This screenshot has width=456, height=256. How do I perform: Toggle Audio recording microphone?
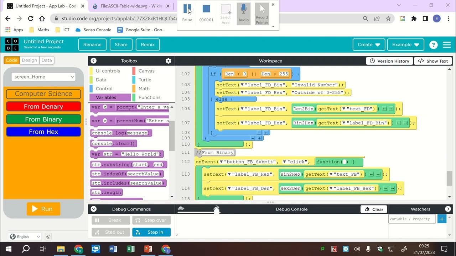[244, 14]
